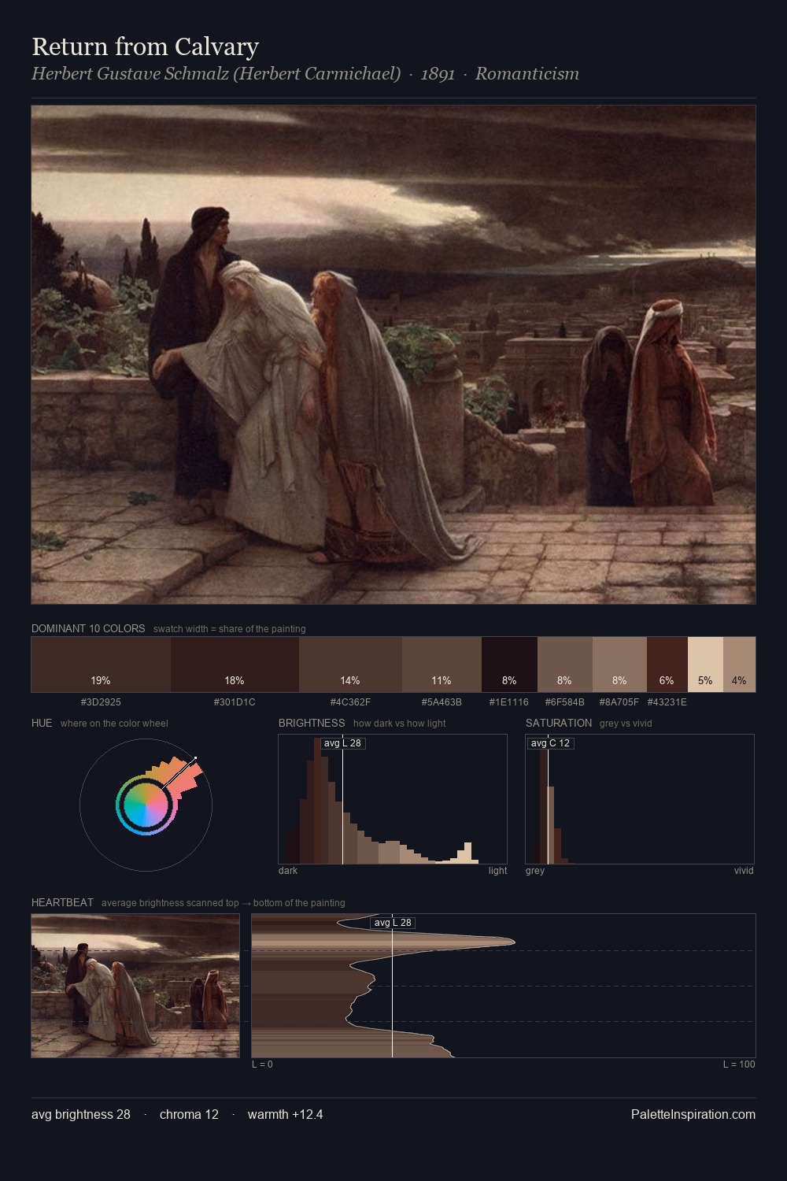Click the year '1891'
The width and height of the screenshot is (787, 1181).
click(438, 74)
